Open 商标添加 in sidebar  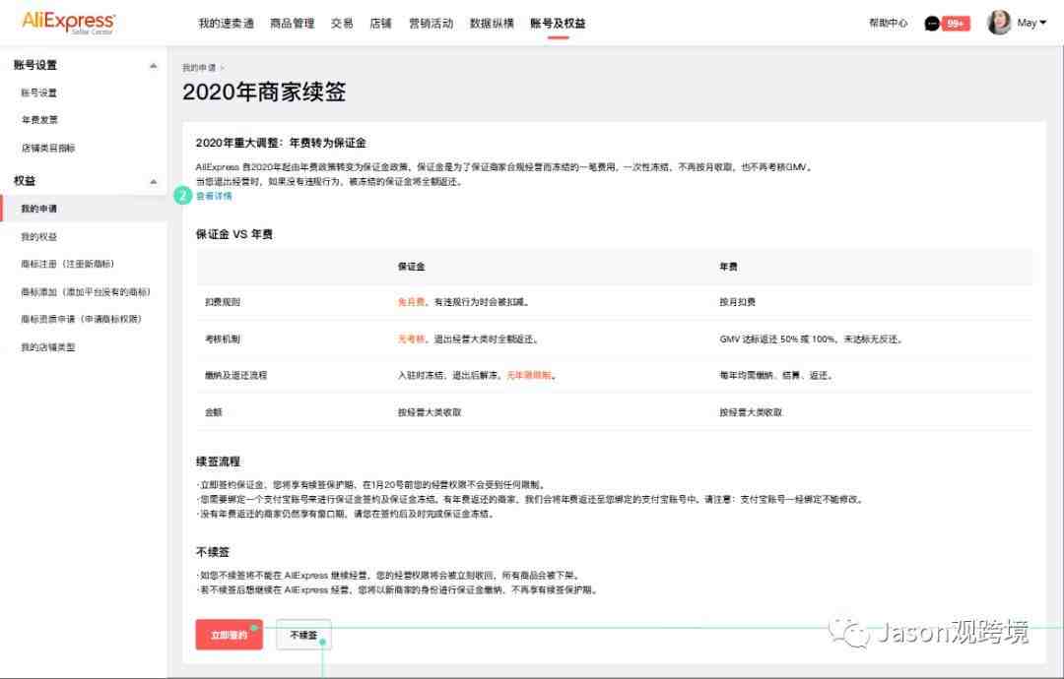pyautogui.click(x=86, y=292)
